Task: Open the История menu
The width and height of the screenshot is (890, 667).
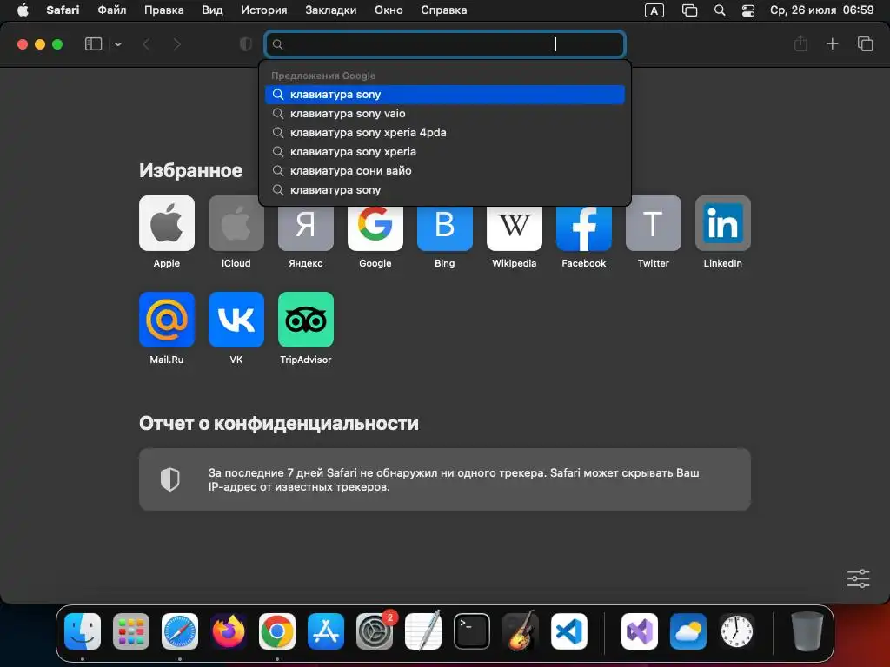Action: [264, 10]
